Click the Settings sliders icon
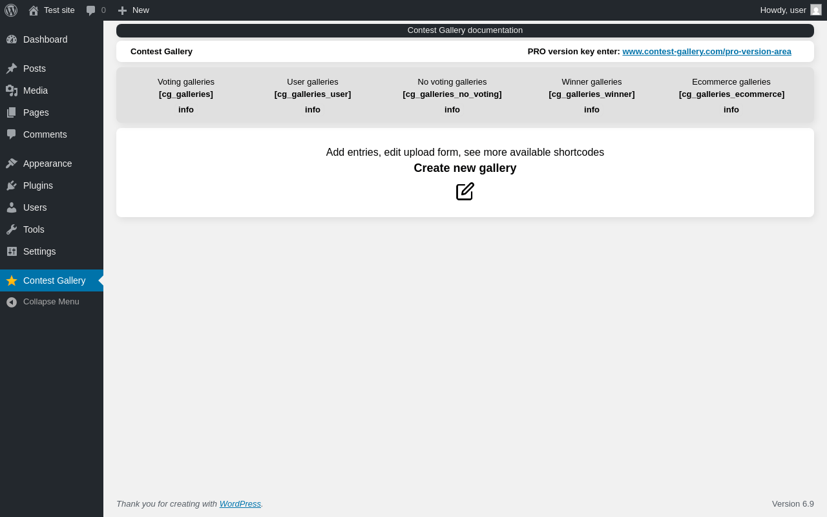Viewport: 827px width, 517px height. coord(12,251)
